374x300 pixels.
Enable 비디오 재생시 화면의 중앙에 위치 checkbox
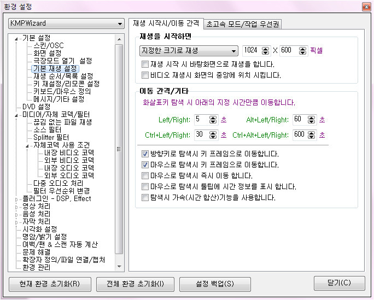[x=145, y=75]
